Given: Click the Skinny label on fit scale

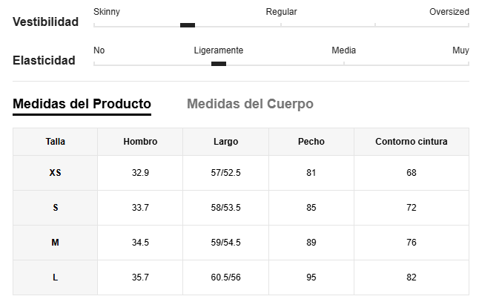Looking at the screenshot, I should click(x=107, y=12).
